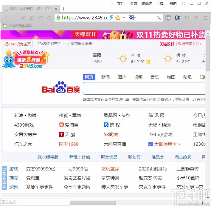Click the back navigation arrow
211x206 pixels.
(x=6, y=18)
